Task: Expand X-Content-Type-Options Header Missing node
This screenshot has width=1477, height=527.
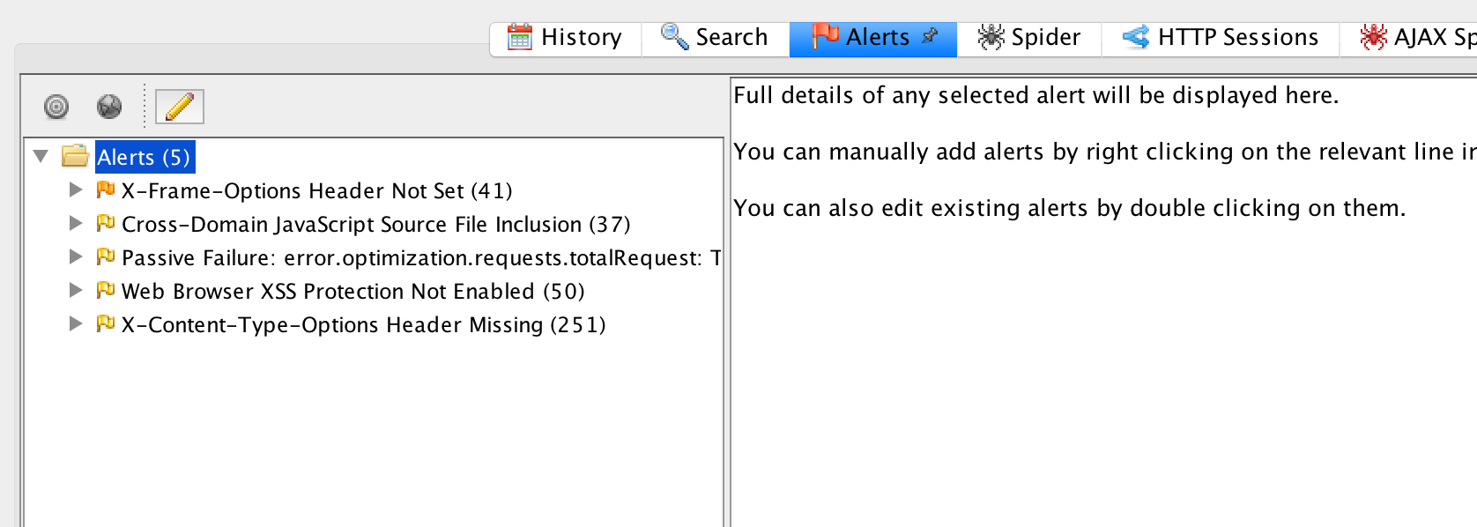Action: 76,323
